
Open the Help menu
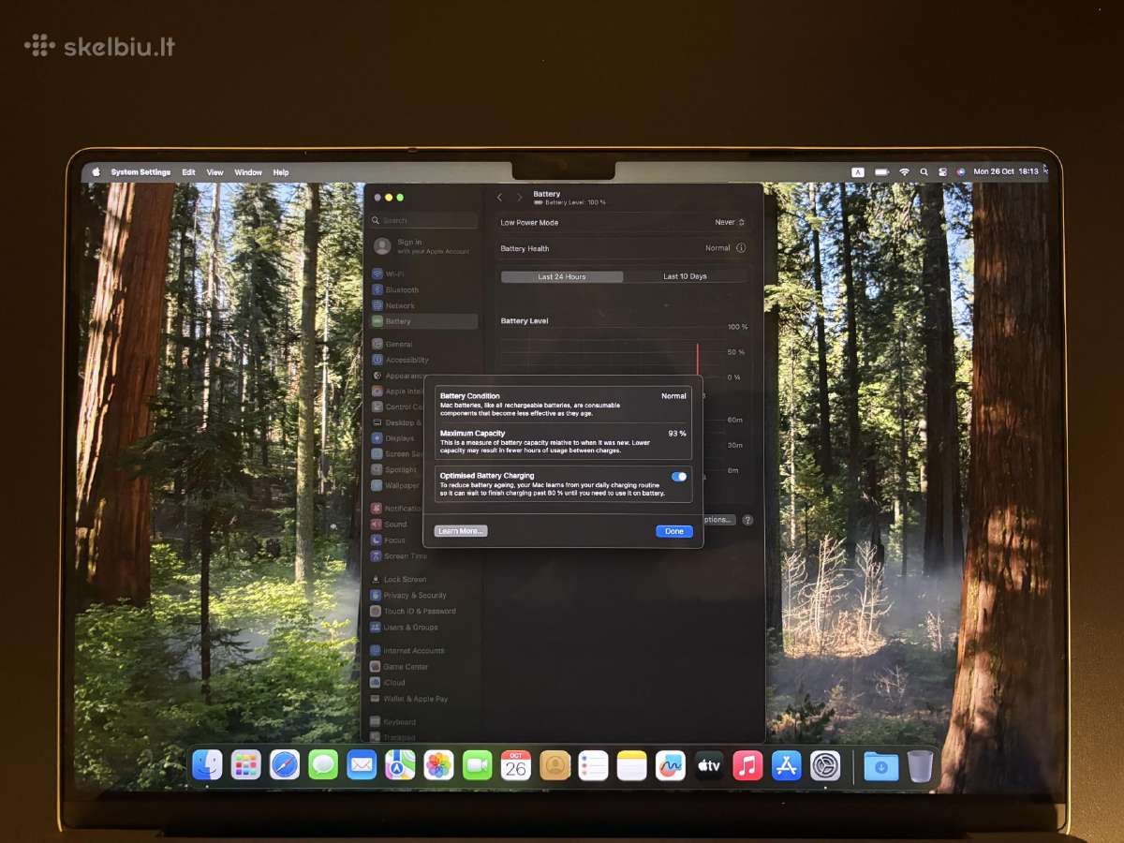pos(281,172)
